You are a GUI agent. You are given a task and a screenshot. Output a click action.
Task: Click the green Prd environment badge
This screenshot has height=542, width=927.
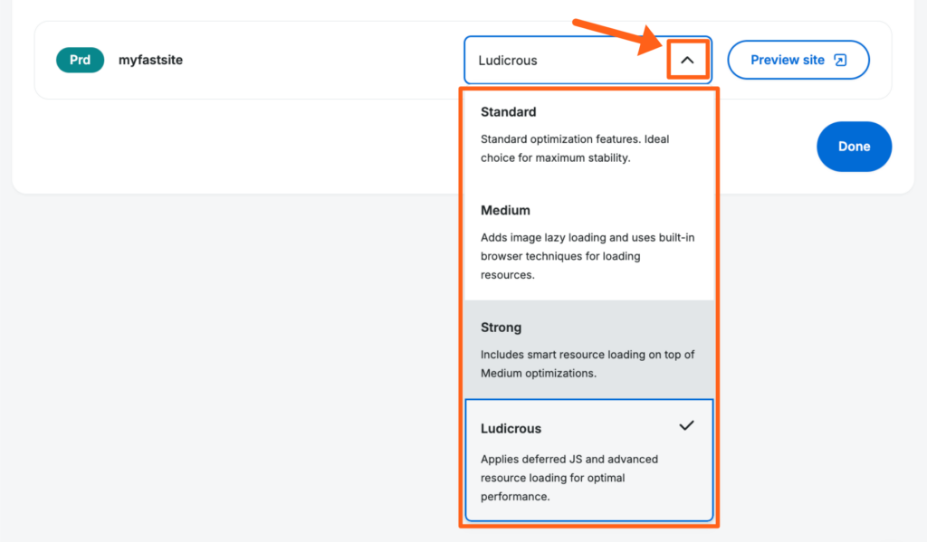point(80,61)
